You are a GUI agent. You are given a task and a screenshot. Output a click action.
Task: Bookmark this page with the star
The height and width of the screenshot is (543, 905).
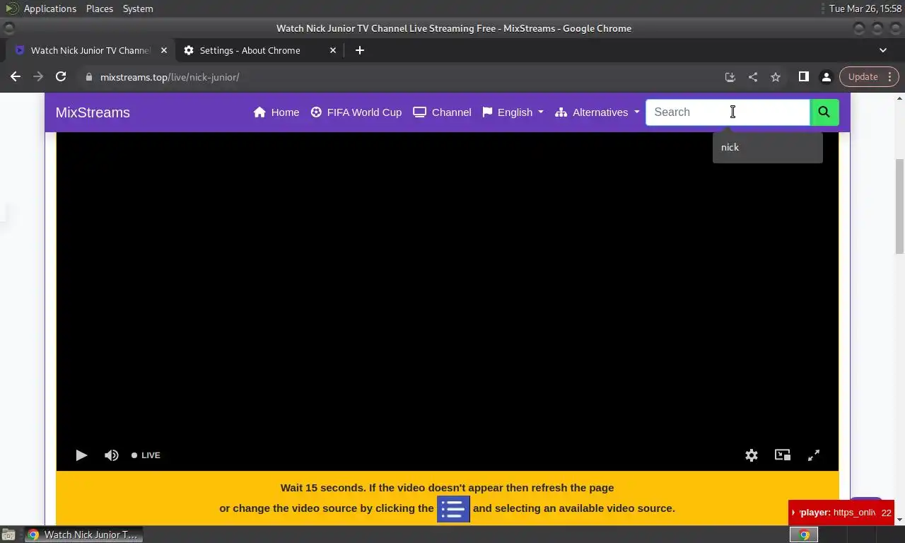tap(776, 77)
